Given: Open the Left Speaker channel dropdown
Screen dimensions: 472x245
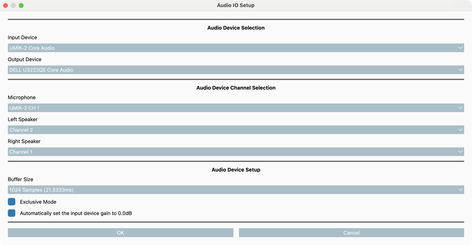Looking at the screenshot, I should pyautogui.click(x=236, y=130).
